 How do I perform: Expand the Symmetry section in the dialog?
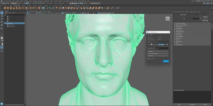pos(158,56)
